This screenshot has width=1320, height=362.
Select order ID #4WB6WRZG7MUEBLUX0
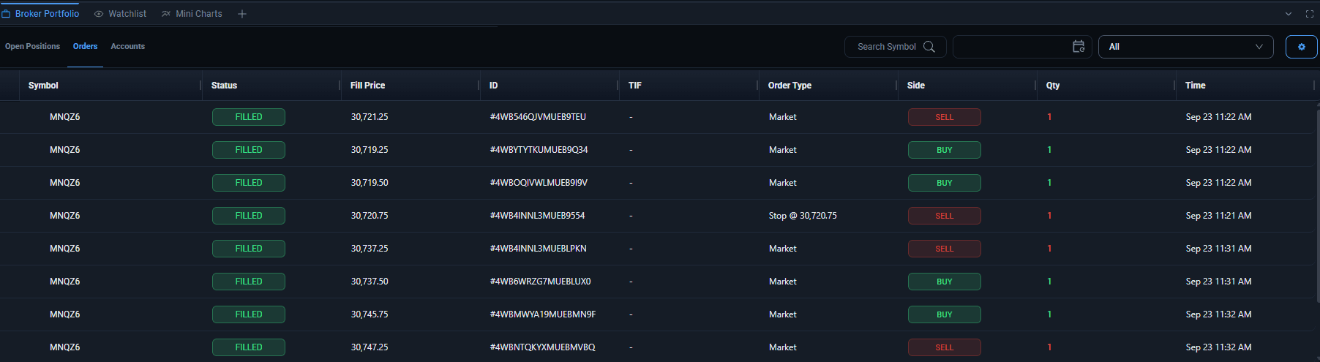[x=540, y=282]
